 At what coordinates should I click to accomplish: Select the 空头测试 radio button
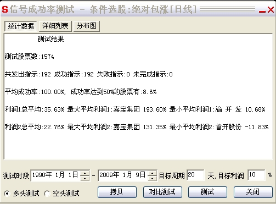(x=47, y=194)
